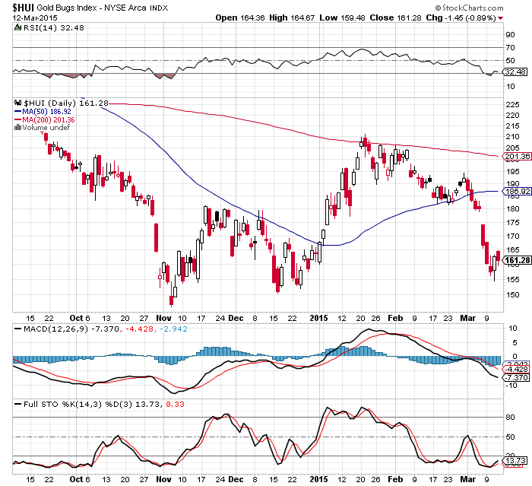Click the 186.92 MA(50) price tag

(517, 191)
